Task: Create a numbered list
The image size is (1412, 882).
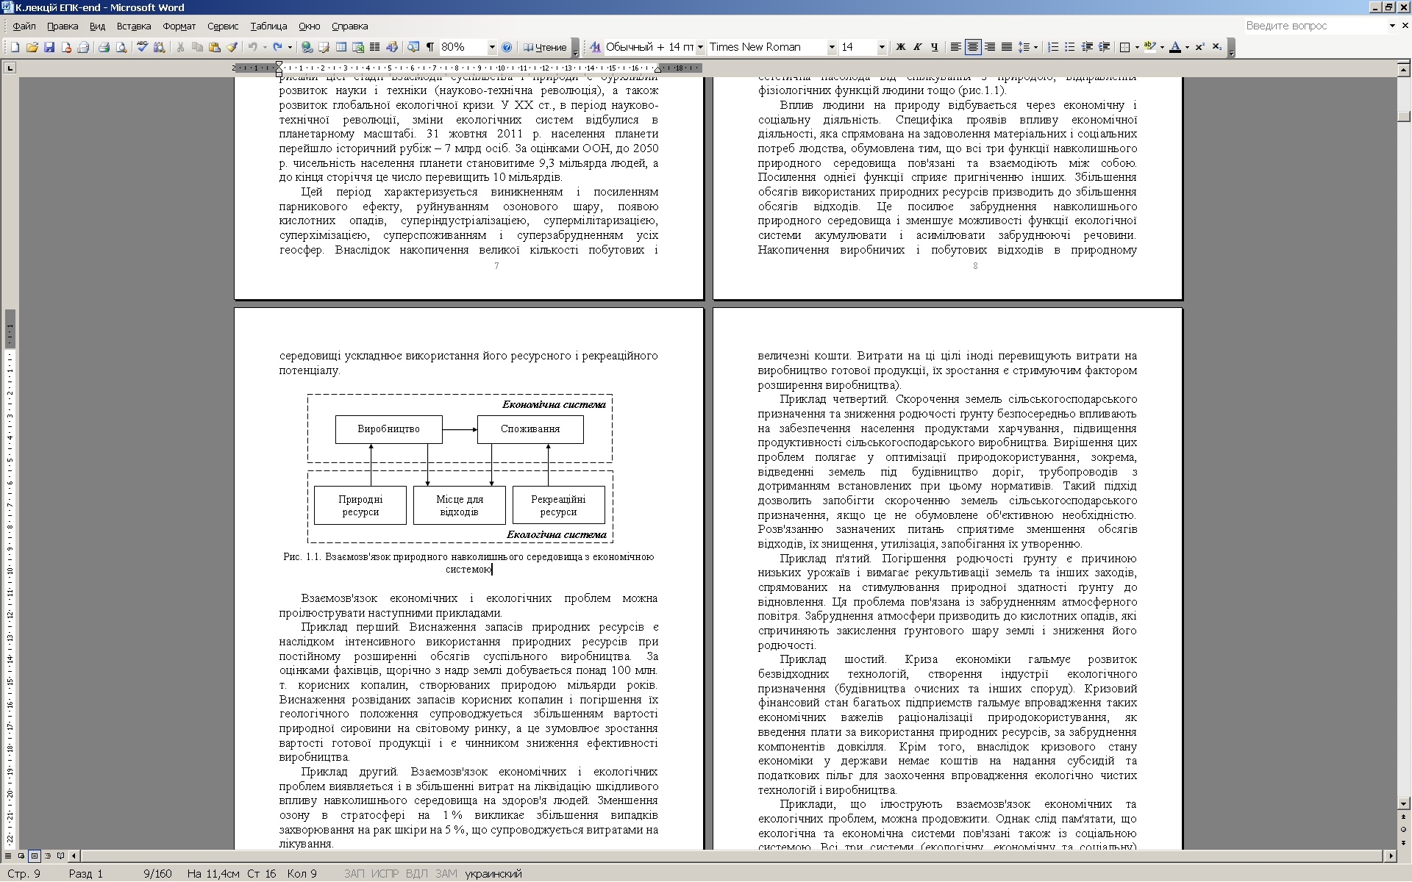Action: point(1052,47)
